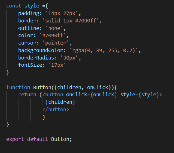Click the 'const' keyword on first line
The width and height of the screenshot is (174, 153).
point(14,6)
